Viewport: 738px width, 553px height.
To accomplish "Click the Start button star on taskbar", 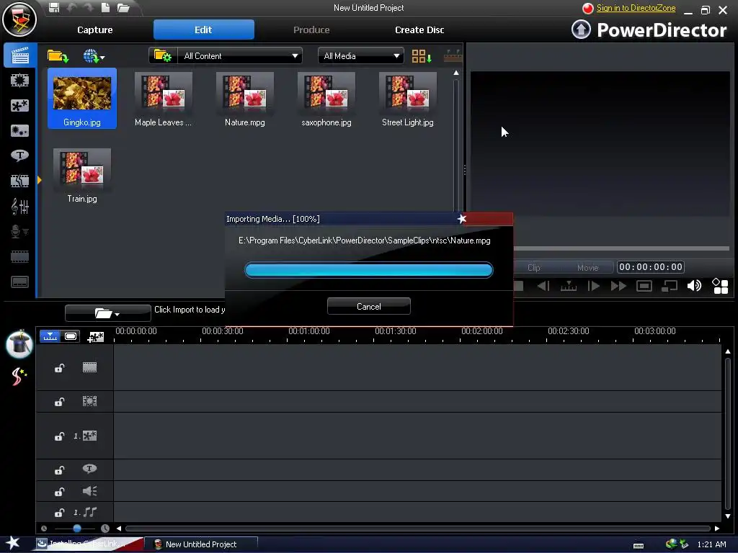I will pyautogui.click(x=13, y=544).
